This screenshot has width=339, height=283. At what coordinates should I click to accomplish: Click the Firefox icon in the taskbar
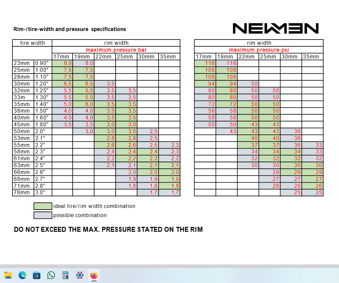click(94, 275)
